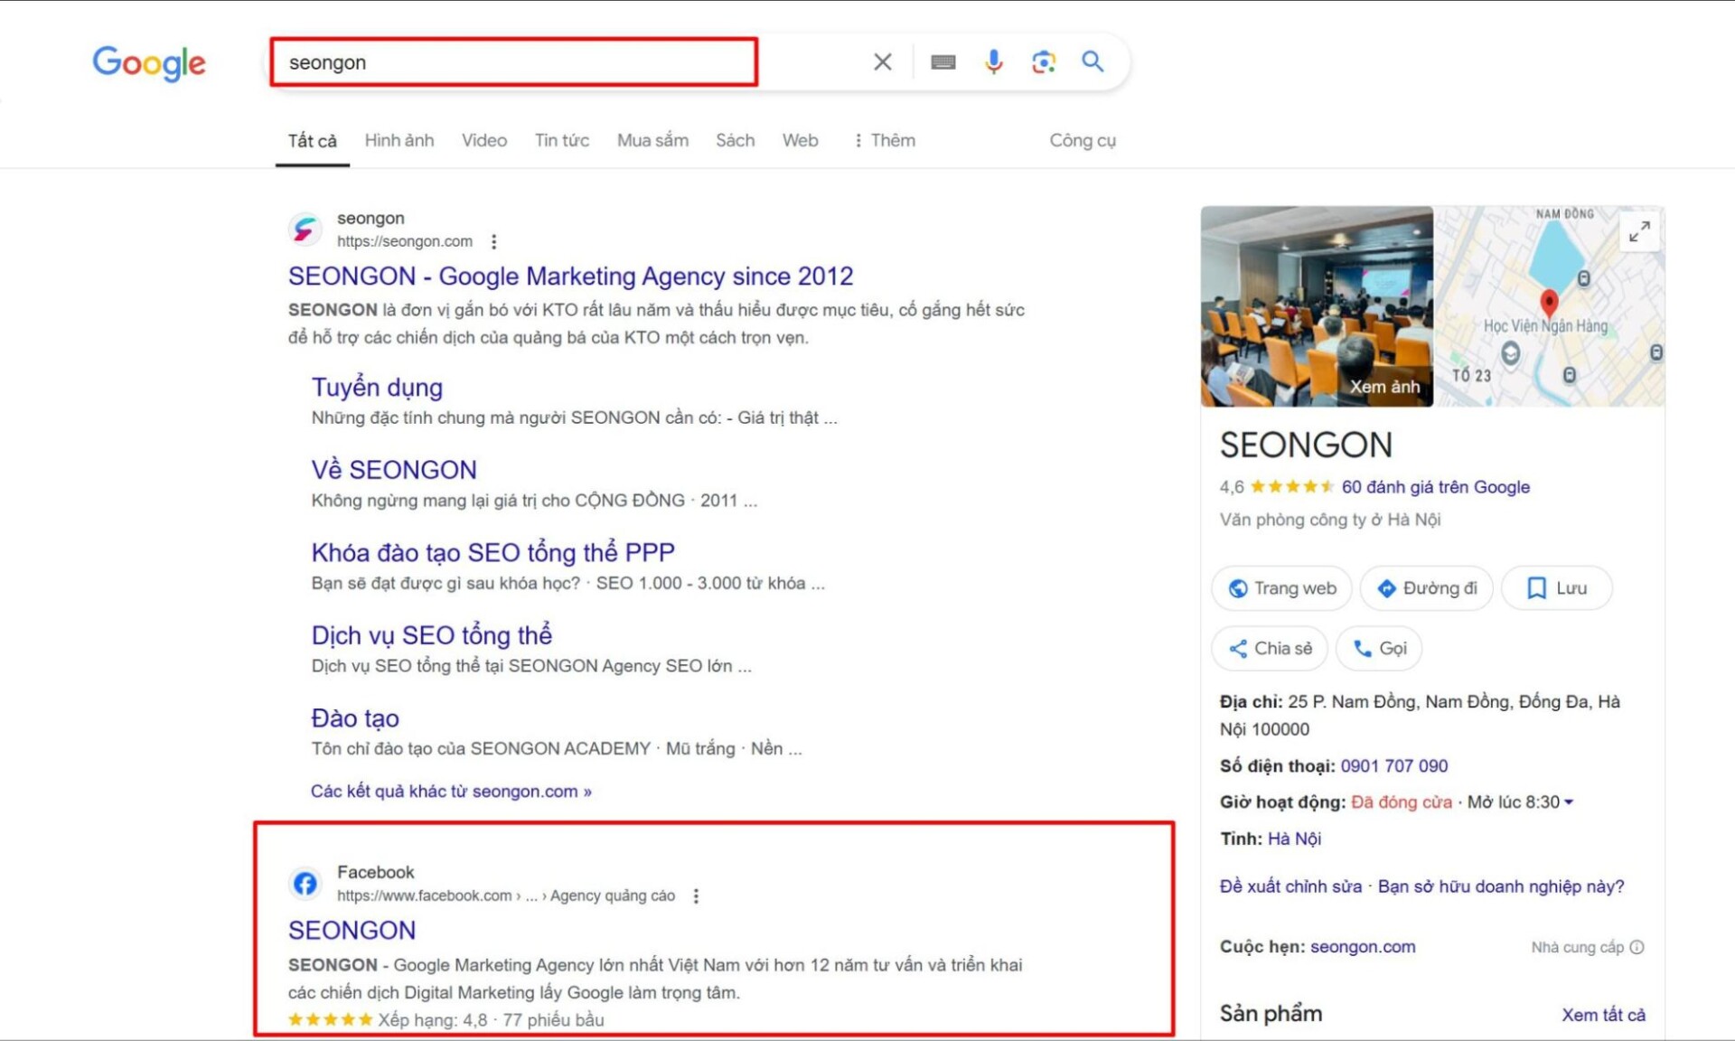The width and height of the screenshot is (1735, 1041).
Task: Open the Mua sắm tab
Action: 652,140
